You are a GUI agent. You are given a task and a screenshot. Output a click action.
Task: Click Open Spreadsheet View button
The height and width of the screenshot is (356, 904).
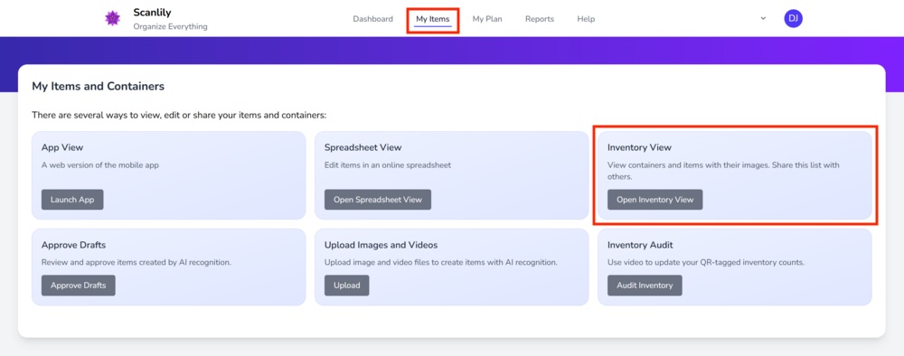[378, 200]
